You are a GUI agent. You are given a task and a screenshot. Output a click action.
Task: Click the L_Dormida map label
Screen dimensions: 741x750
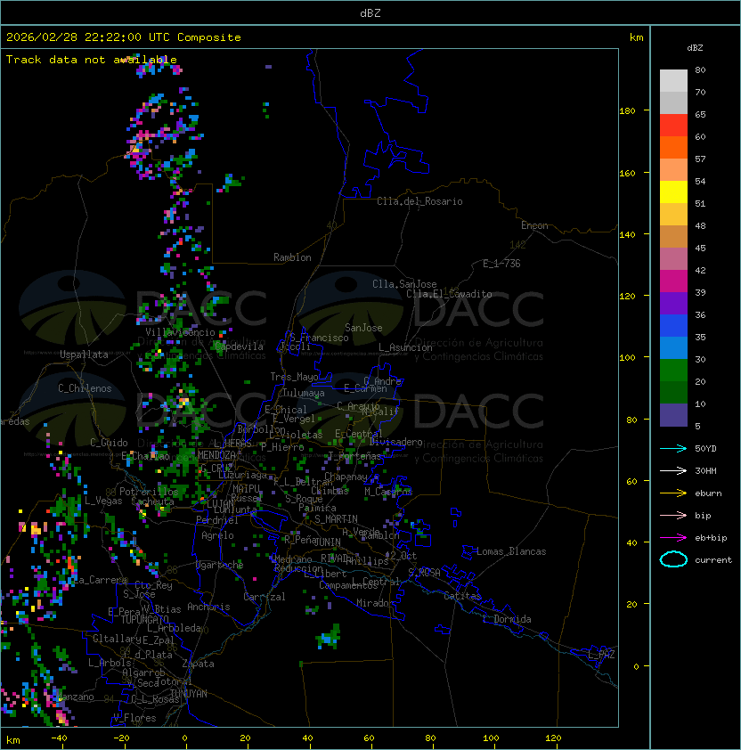point(507,619)
